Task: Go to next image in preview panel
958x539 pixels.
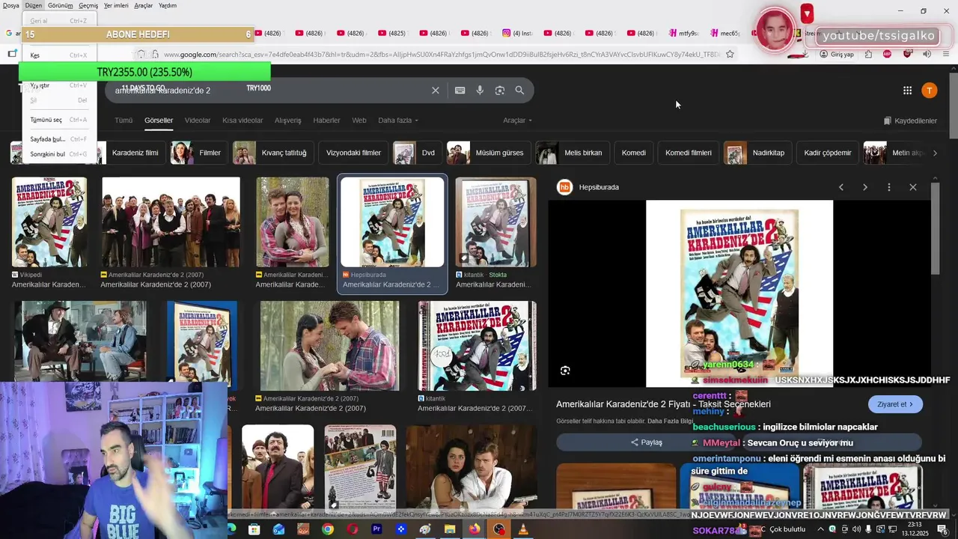Action: [x=865, y=187]
